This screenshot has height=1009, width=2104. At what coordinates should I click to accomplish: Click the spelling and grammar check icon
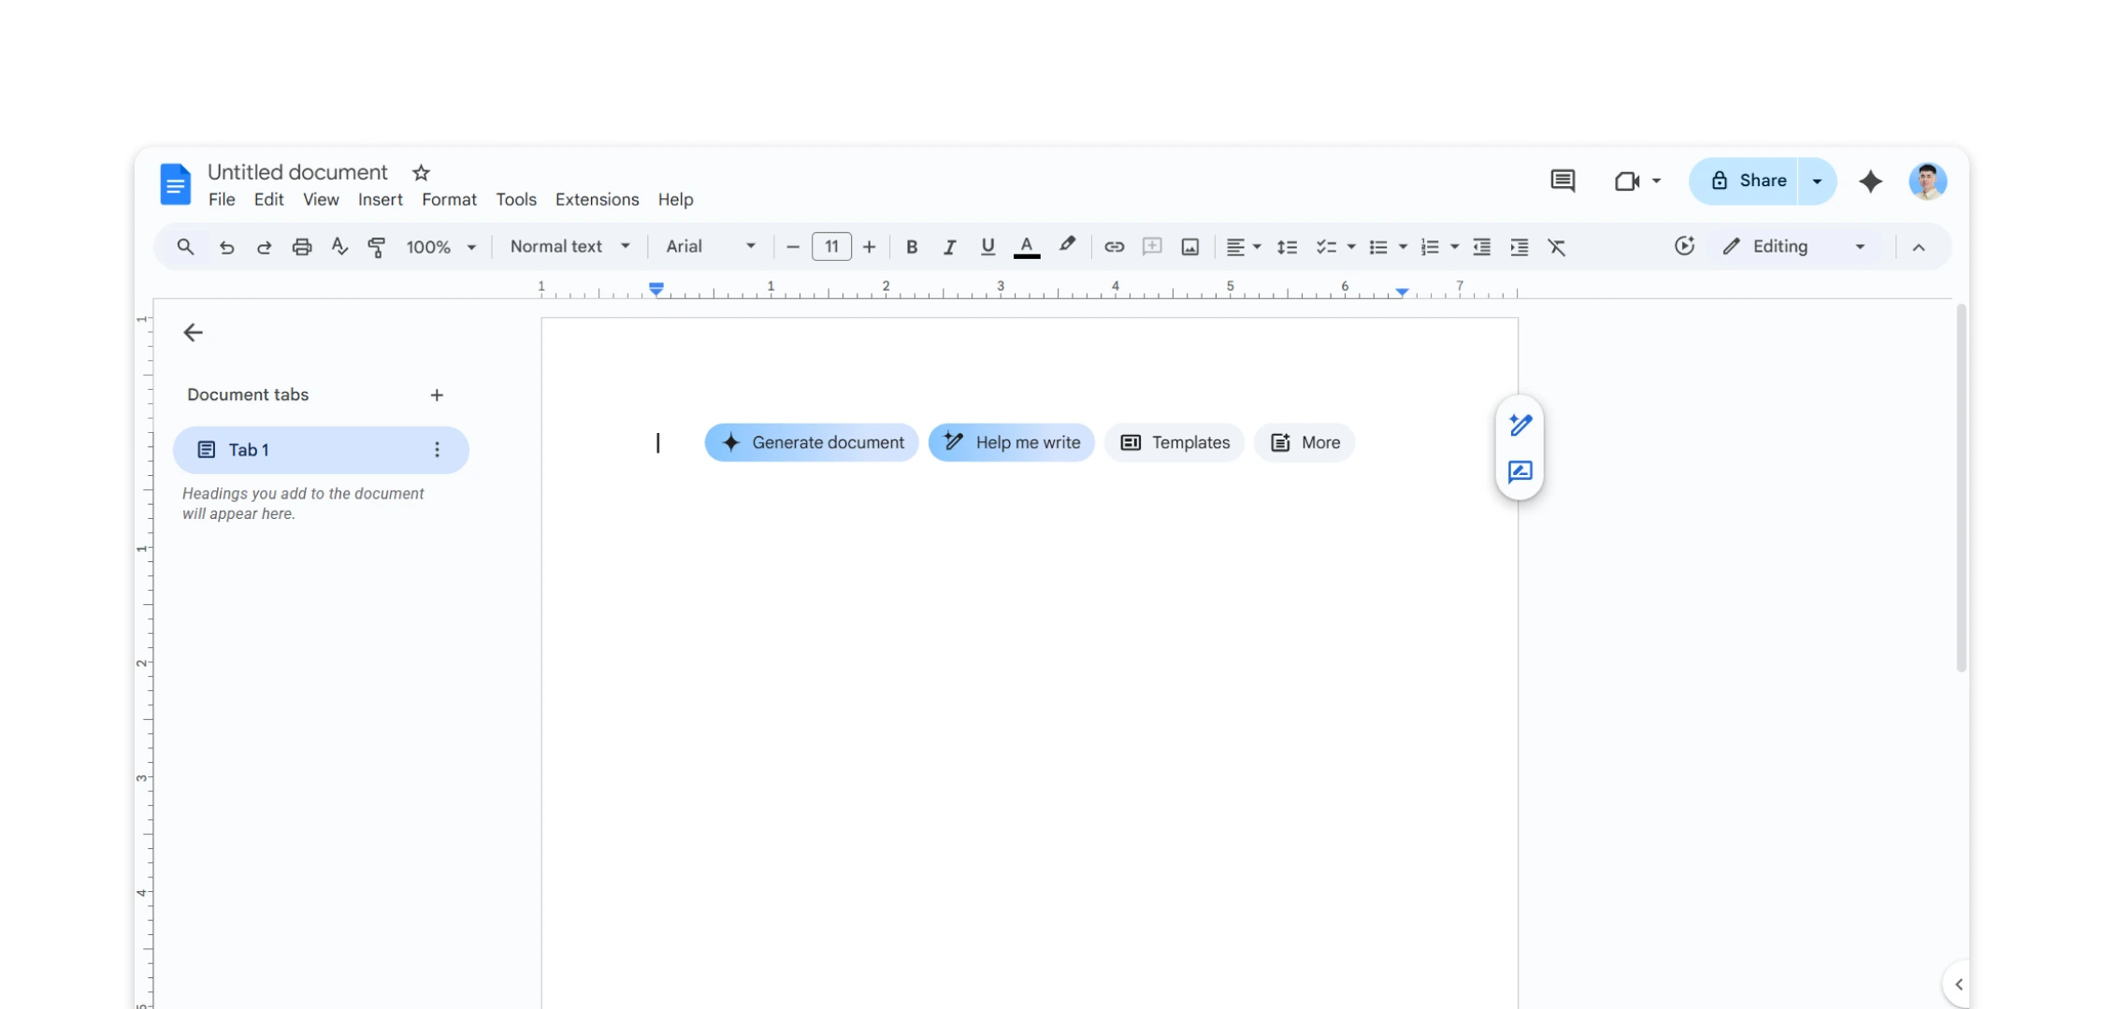click(339, 247)
